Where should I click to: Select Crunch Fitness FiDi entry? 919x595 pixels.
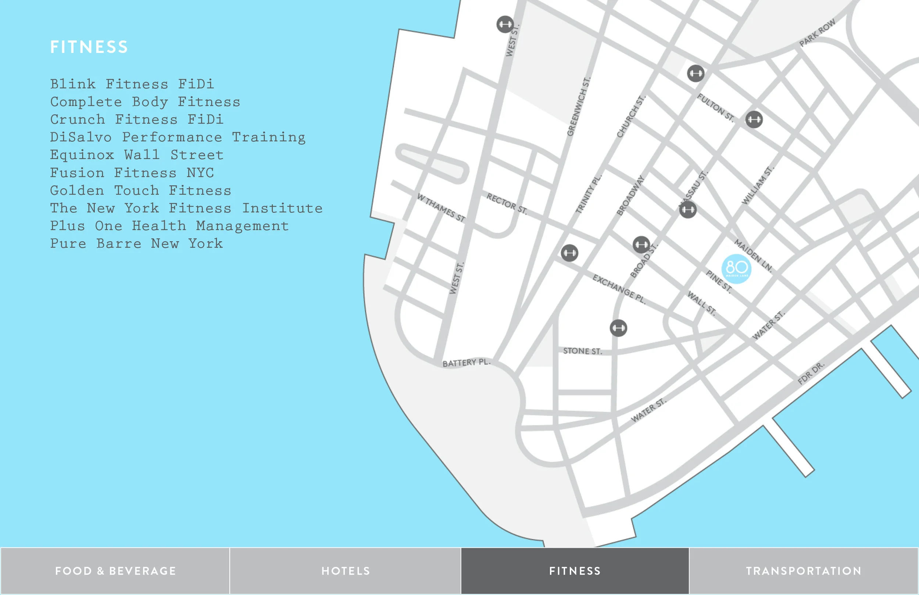point(136,120)
